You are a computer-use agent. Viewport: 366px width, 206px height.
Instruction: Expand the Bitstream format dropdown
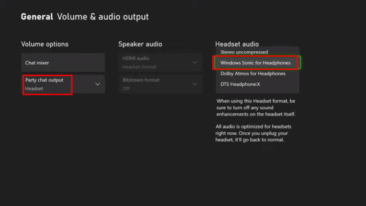pyautogui.click(x=160, y=84)
